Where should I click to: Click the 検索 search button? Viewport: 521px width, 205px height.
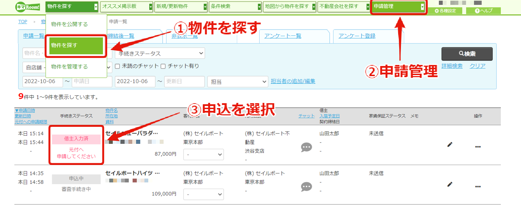[467, 54]
